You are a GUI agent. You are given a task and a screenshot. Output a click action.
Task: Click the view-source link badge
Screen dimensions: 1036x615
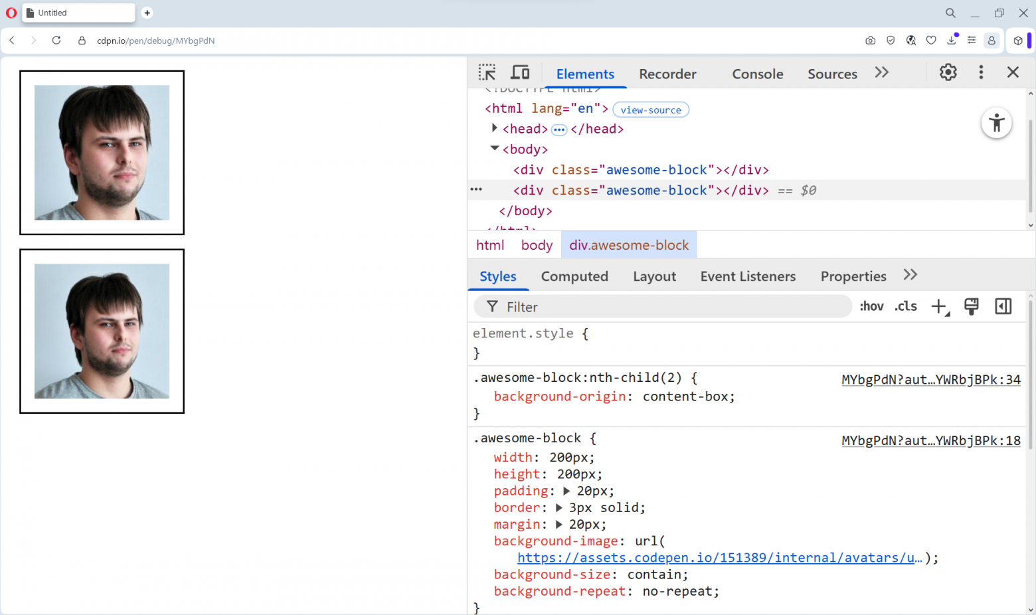651,110
